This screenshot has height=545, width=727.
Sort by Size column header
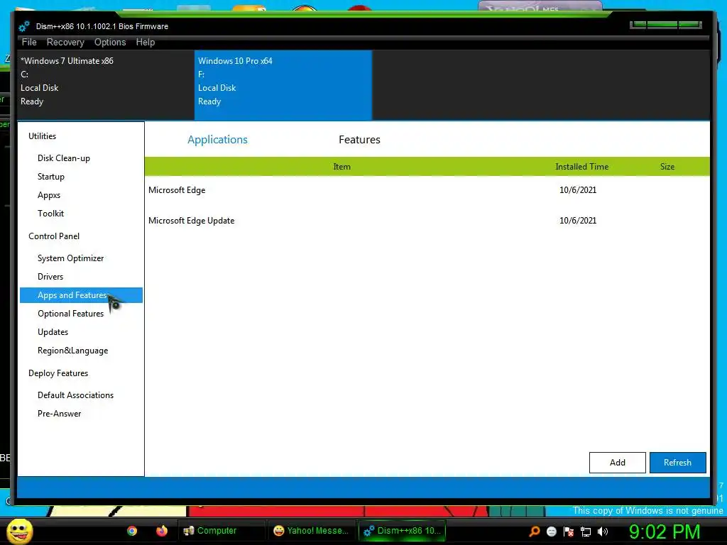click(x=667, y=166)
